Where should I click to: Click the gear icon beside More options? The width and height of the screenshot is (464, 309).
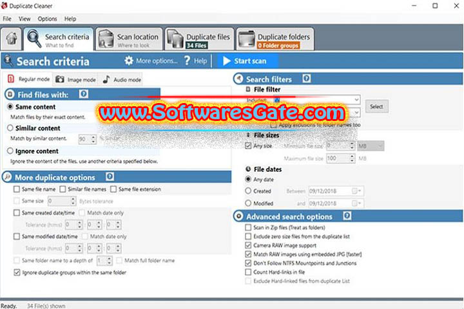(129, 61)
